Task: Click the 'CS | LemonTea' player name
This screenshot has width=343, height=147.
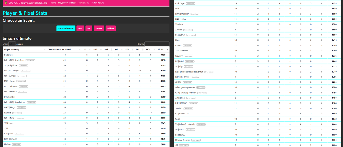Action: pos(182,114)
